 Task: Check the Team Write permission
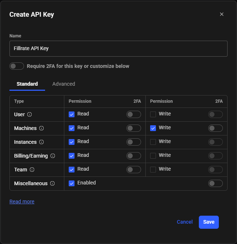coord(153,170)
